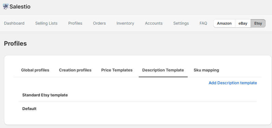Open Settings from the navigation bar
The height and width of the screenshot is (128, 272).
click(x=181, y=23)
